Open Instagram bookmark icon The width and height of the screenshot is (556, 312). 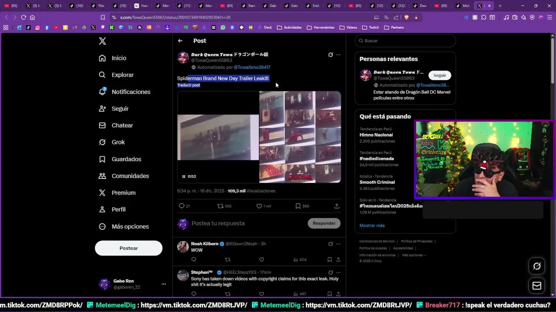point(37,27)
